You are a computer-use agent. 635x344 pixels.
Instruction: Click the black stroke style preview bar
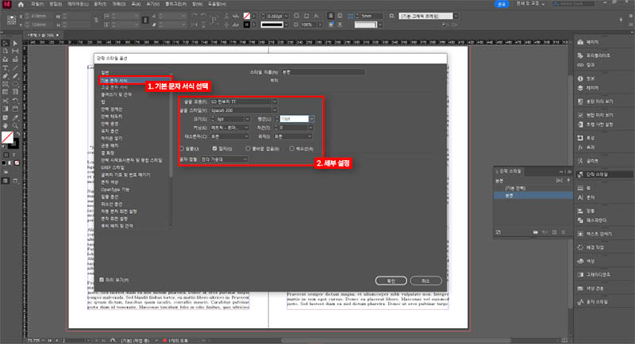point(271,25)
